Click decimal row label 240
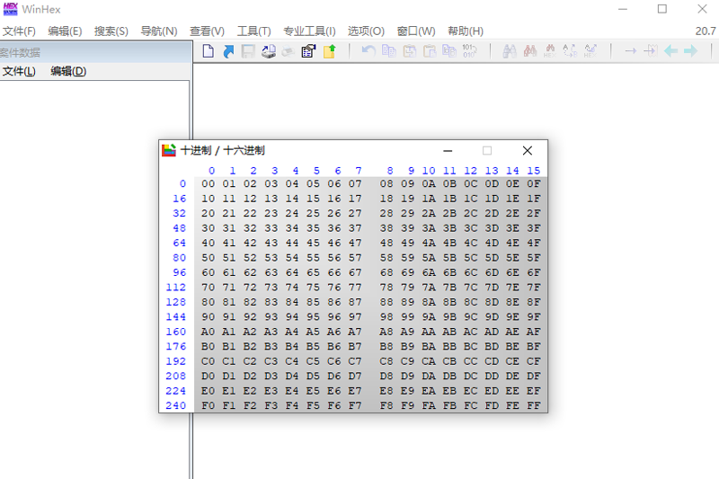This screenshot has height=479, width=719. click(176, 405)
